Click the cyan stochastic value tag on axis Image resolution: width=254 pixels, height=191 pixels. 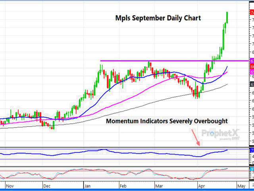pyautogui.click(x=252, y=170)
